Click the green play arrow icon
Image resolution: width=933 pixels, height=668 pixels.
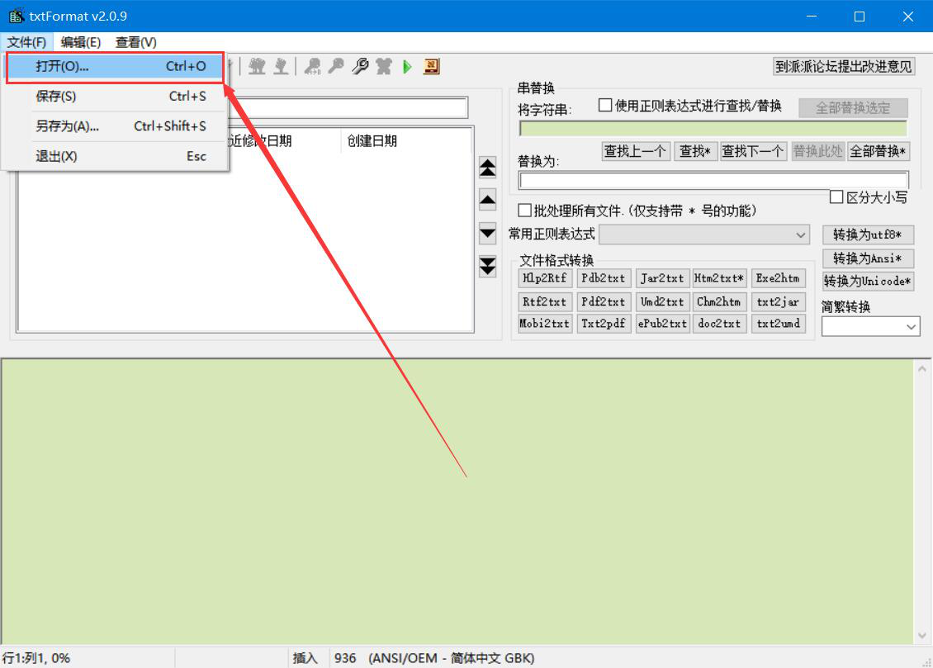[407, 66]
